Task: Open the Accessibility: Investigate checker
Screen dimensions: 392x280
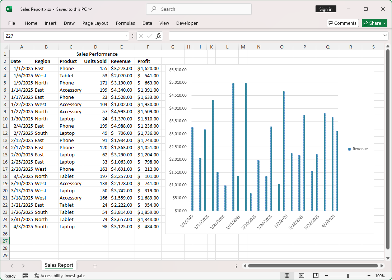Action: [60, 276]
